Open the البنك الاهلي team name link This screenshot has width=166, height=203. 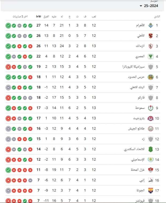point(137,88)
